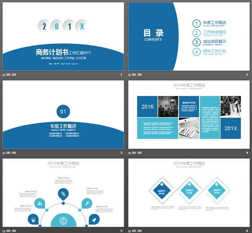Screen dimensions: 252x233
Task: Click the paperclip pin icon in slide 5
Action: (63, 194)
